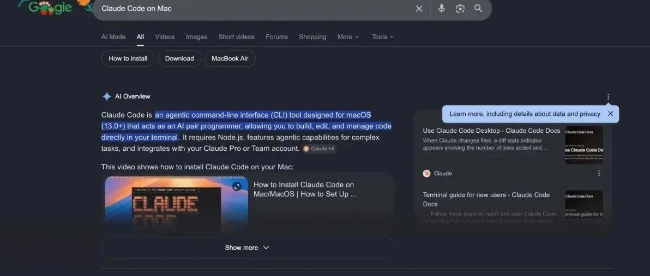650x276 pixels.
Task: Click the highlighted agentic command-line interface text
Action: coord(246,126)
